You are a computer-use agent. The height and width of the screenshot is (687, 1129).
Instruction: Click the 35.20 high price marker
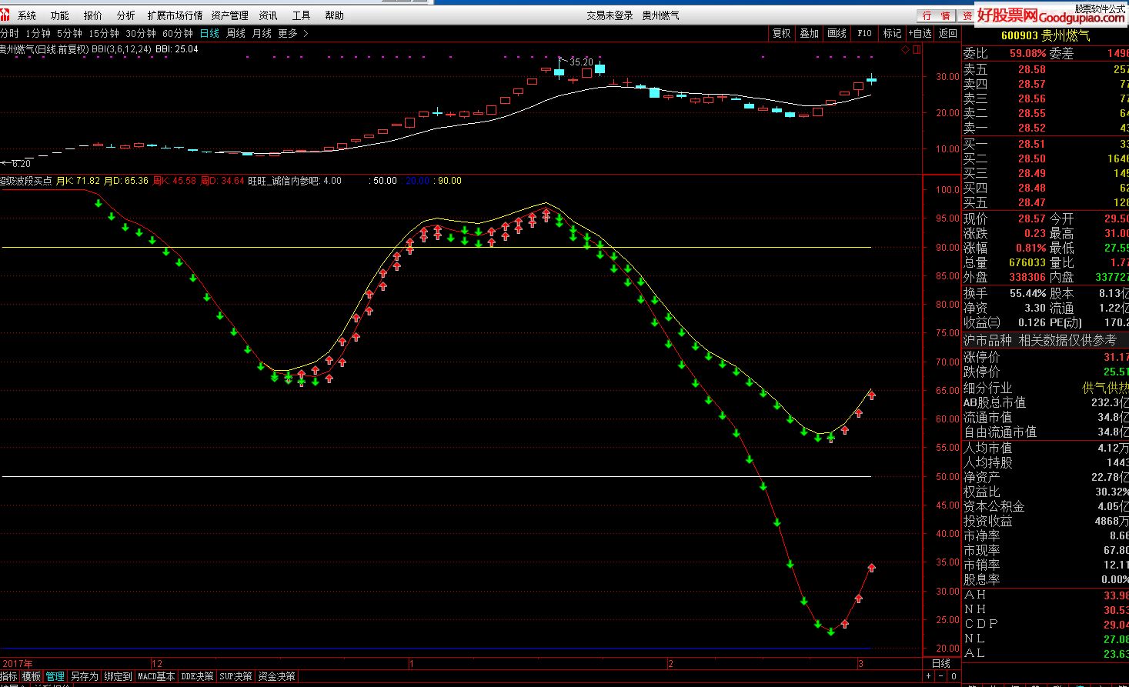coord(580,62)
